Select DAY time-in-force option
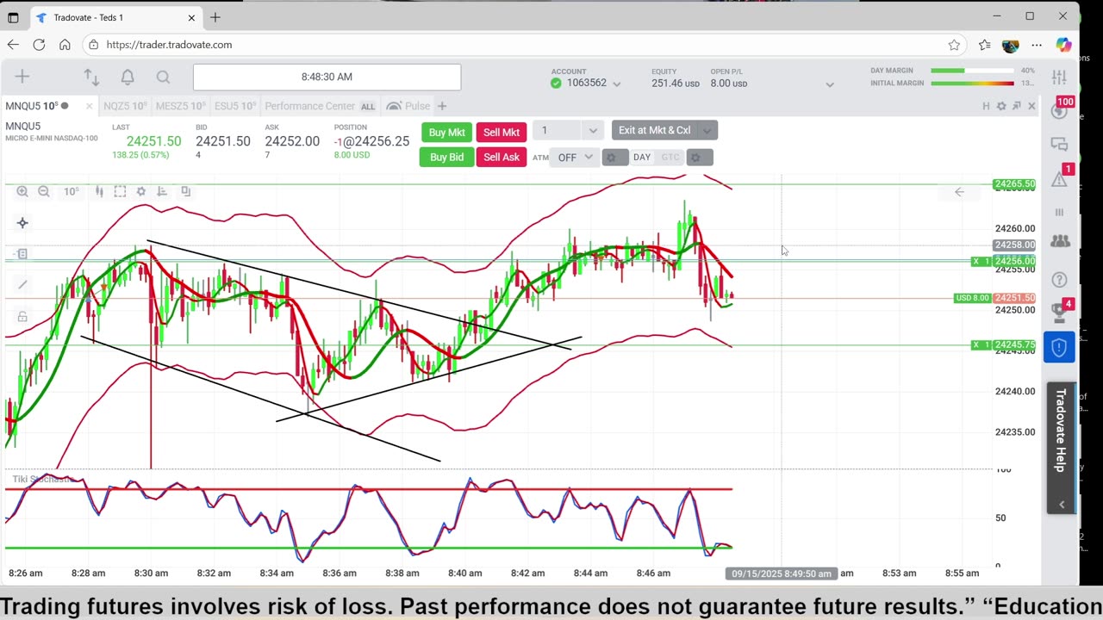The width and height of the screenshot is (1103, 620). click(x=642, y=157)
